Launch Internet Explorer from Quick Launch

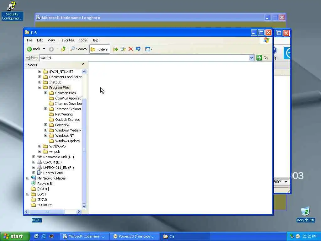pos(44,236)
